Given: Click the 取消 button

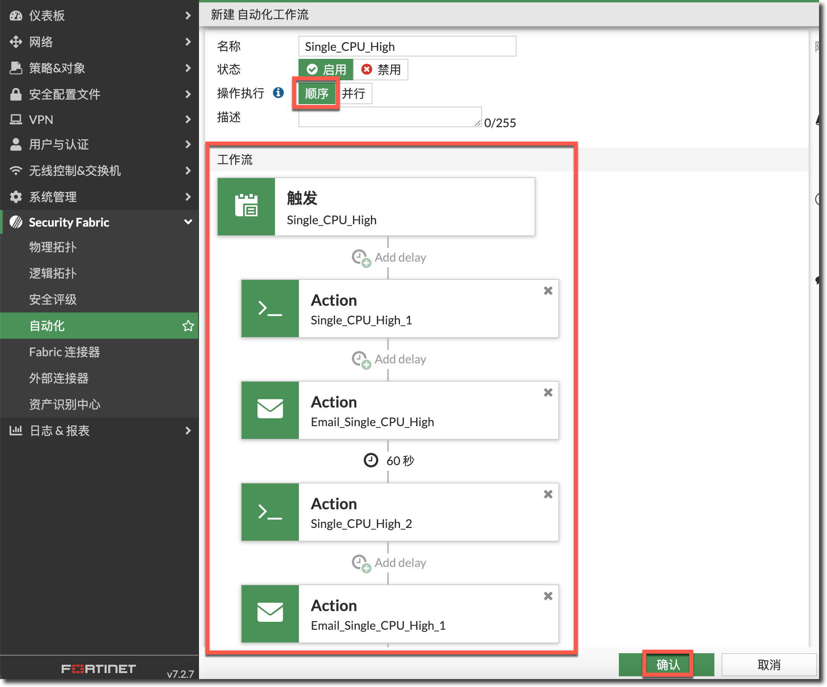Looking at the screenshot, I should [768, 664].
